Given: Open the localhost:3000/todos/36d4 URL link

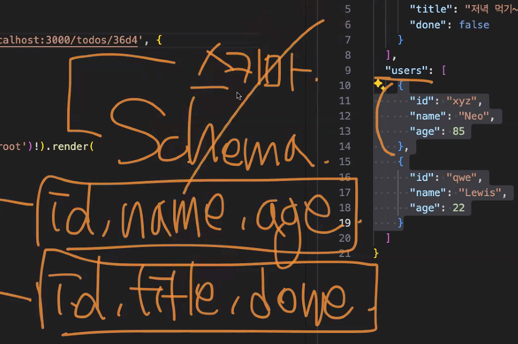Looking at the screenshot, I should [x=69, y=40].
